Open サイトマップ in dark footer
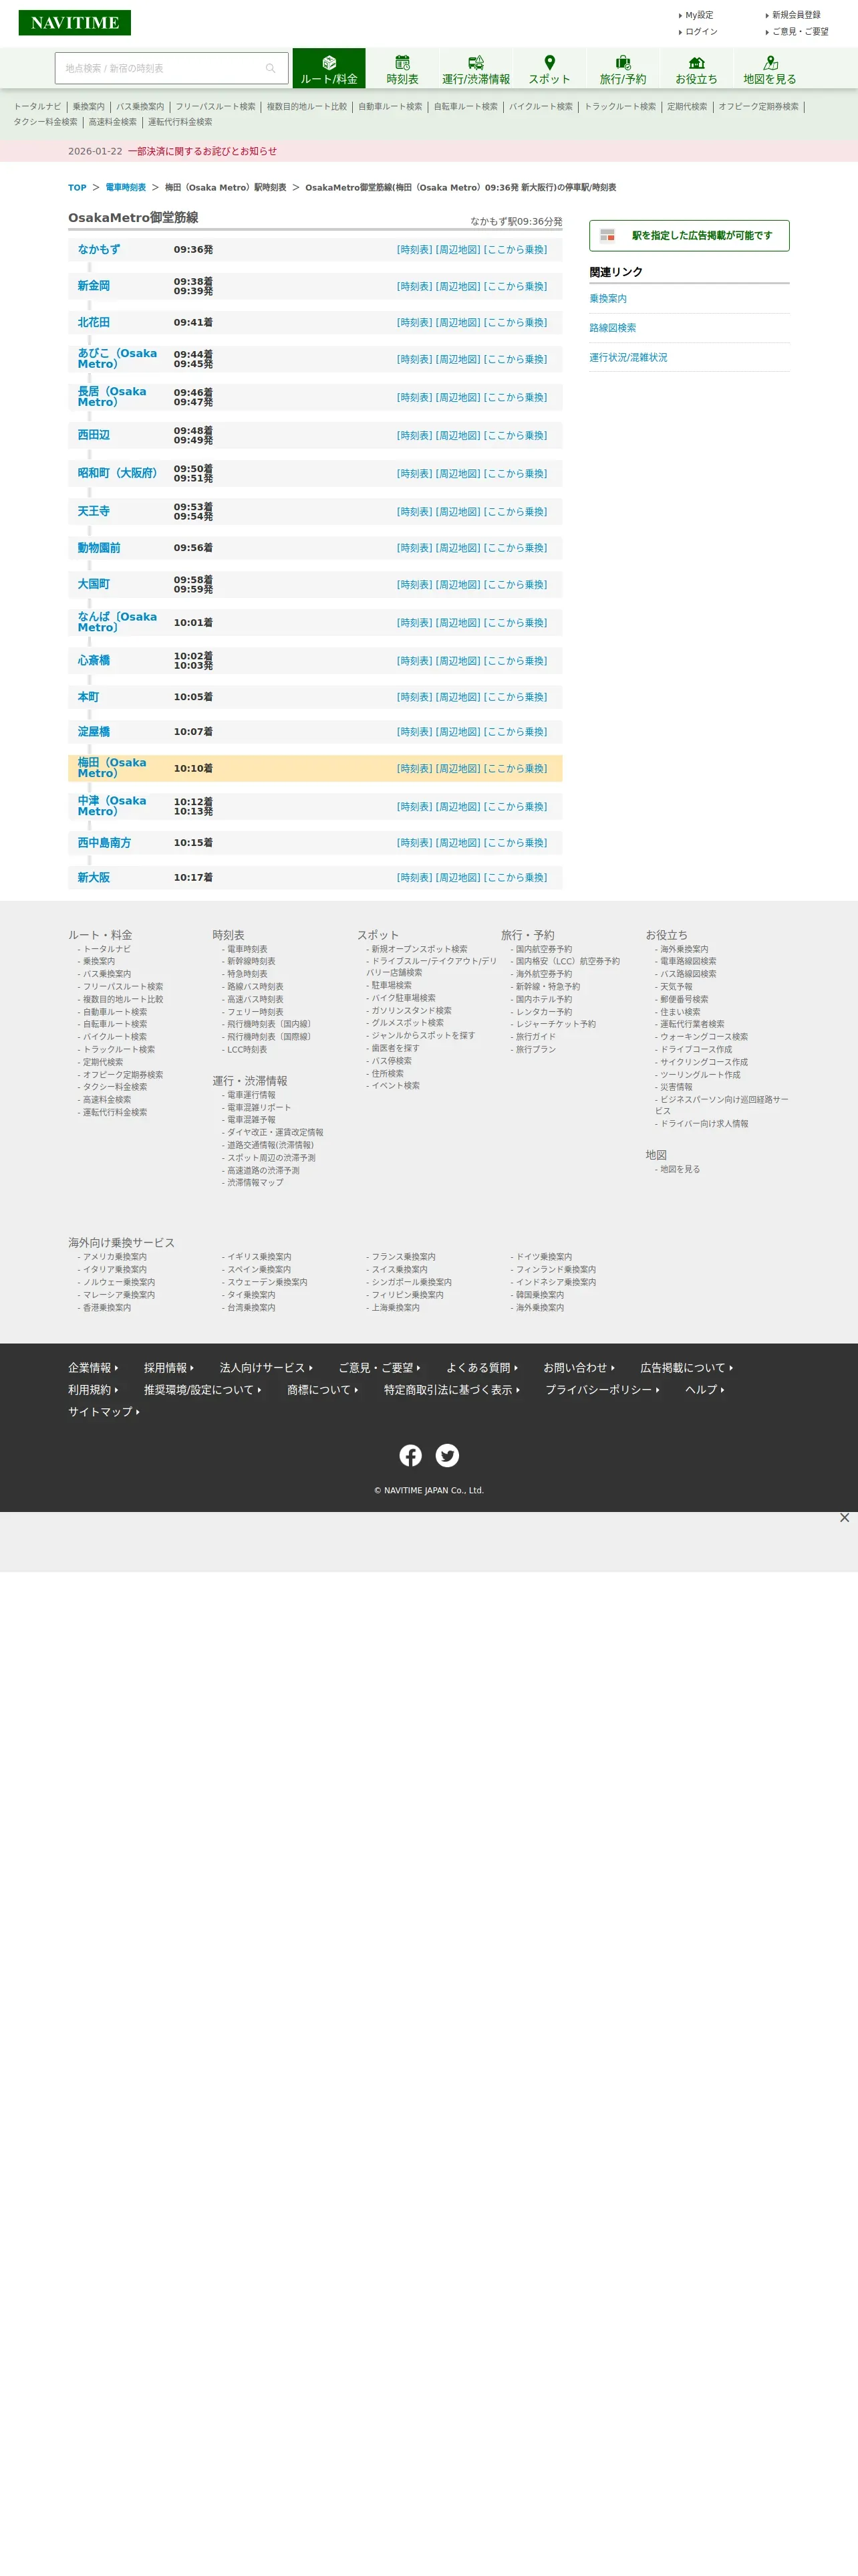This screenshot has height=2576, width=858. pos(104,1412)
